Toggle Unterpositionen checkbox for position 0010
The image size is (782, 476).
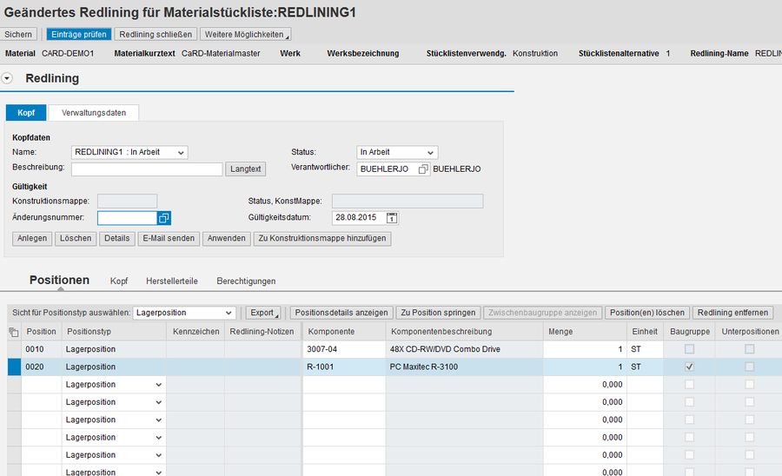[x=750, y=349]
